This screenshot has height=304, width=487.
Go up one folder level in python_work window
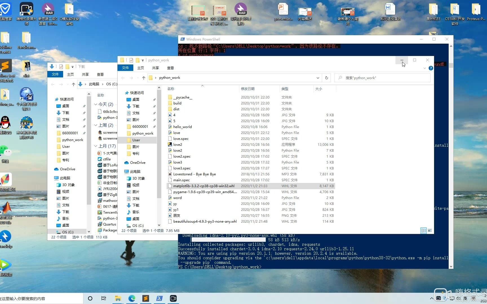(144, 78)
